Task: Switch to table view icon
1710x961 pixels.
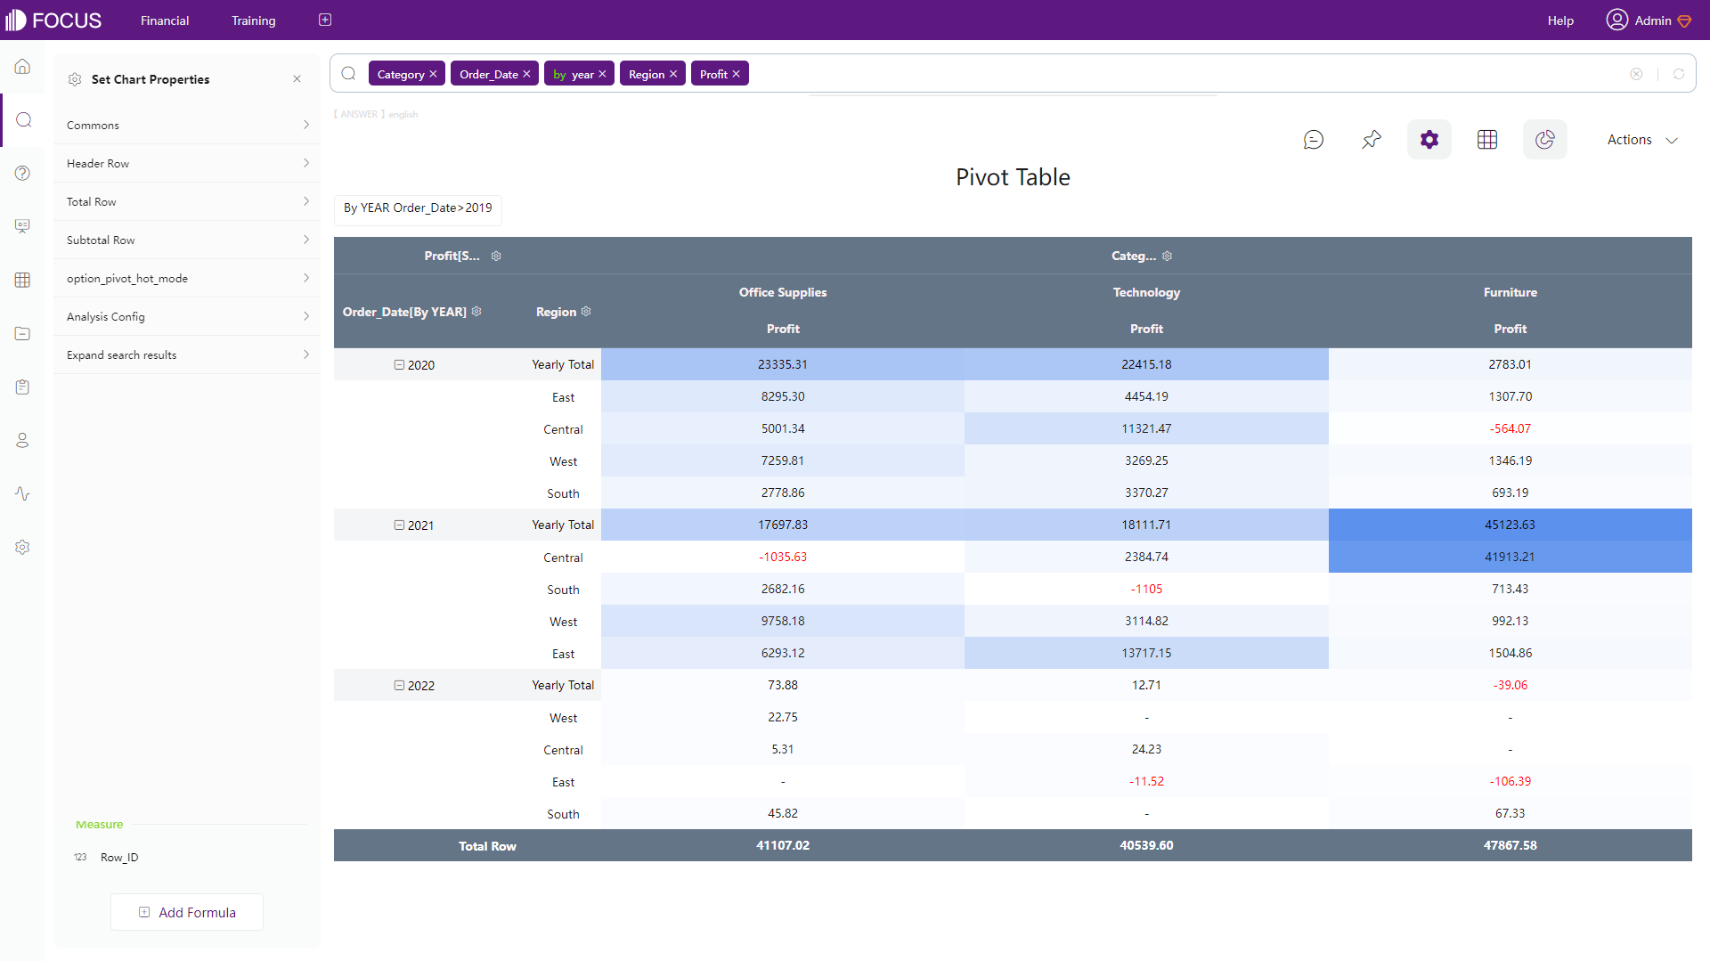Action: 1487,140
